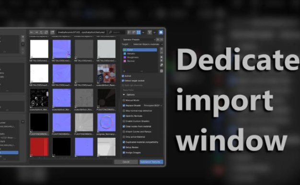The width and height of the screenshot is (300, 185).
Task: Go back to previous folder arrow
Action: (x=32, y=32)
